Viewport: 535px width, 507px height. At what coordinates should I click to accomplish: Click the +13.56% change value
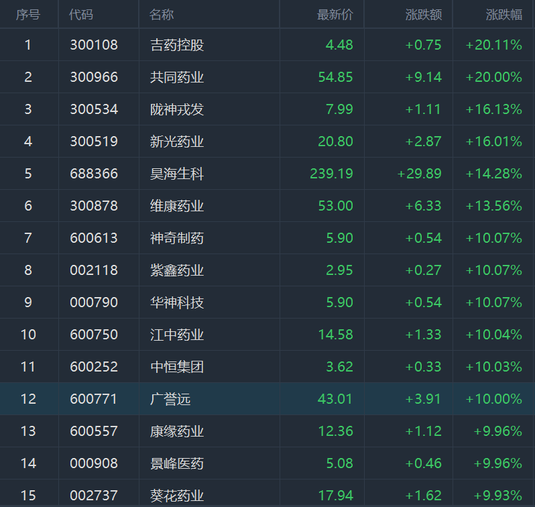click(x=493, y=206)
